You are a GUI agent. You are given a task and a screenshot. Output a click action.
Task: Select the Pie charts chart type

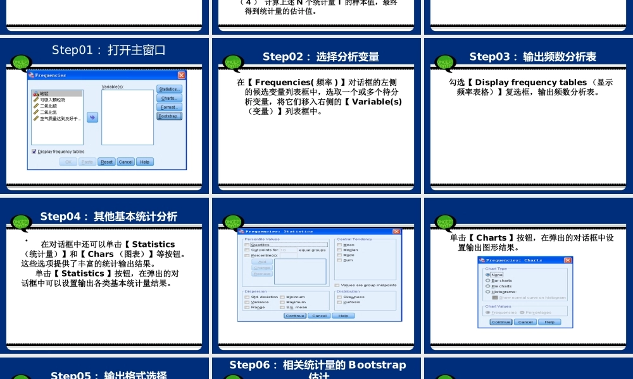(487, 286)
